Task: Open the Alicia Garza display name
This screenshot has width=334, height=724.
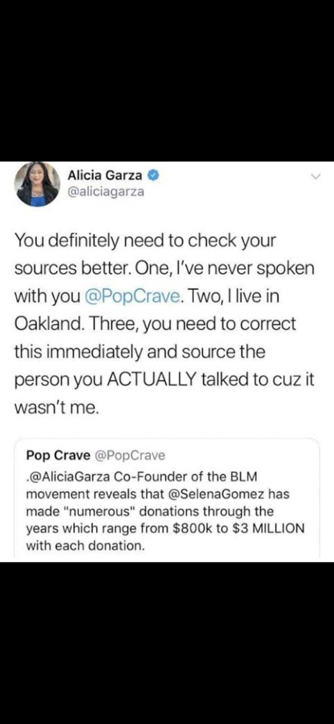Action: pos(105,175)
